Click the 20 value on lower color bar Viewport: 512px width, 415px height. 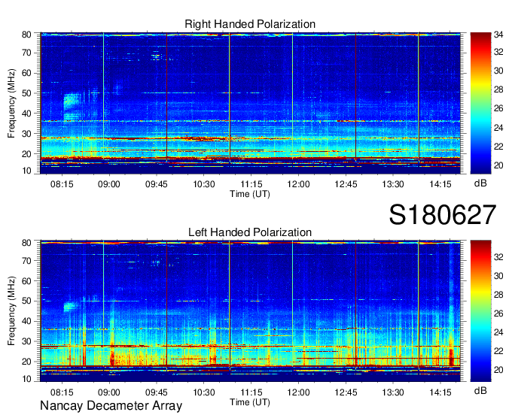coord(498,370)
